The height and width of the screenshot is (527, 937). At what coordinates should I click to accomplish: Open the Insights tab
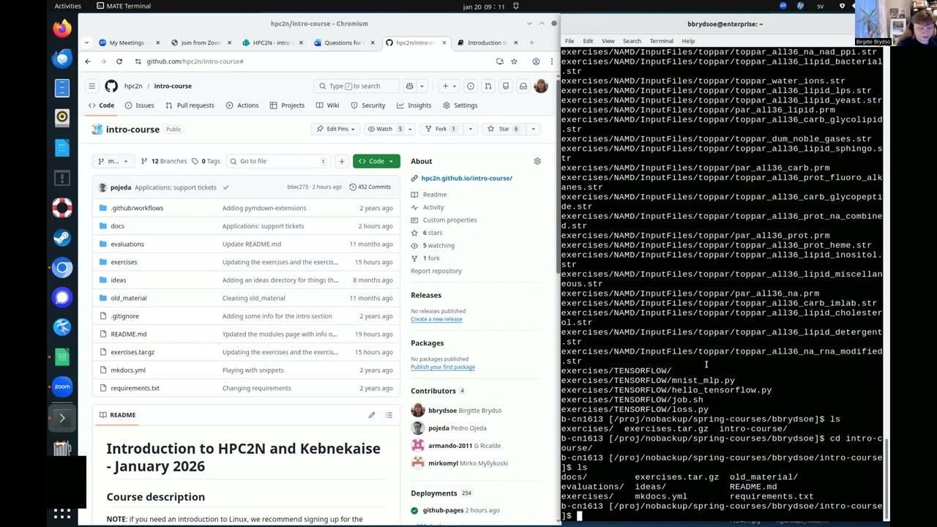tap(414, 105)
